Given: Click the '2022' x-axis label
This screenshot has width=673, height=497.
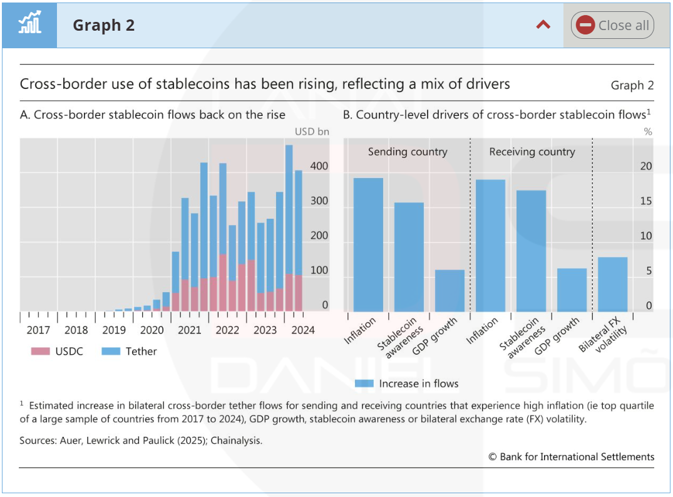Looking at the screenshot, I should pos(227,330).
